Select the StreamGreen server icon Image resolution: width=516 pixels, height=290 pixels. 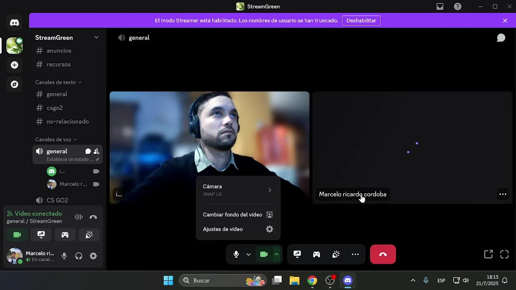[x=15, y=46]
